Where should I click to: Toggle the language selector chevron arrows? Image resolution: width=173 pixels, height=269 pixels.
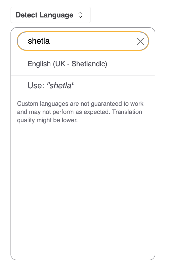click(80, 15)
